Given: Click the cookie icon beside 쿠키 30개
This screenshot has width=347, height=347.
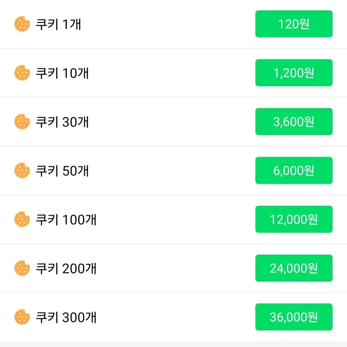Looking at the screenshot, I should click(22, 122).
